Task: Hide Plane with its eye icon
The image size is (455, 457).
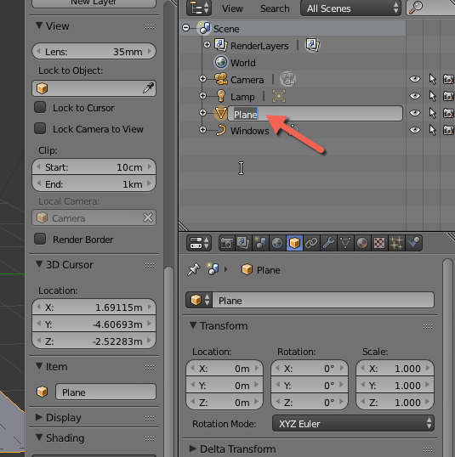Action: 415,113
